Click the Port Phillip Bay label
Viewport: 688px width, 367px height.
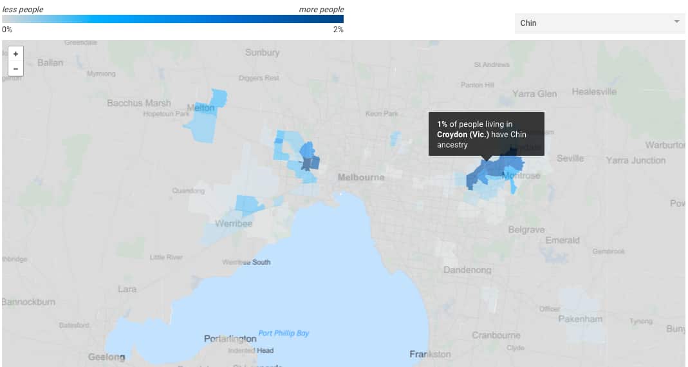(283, 334)
